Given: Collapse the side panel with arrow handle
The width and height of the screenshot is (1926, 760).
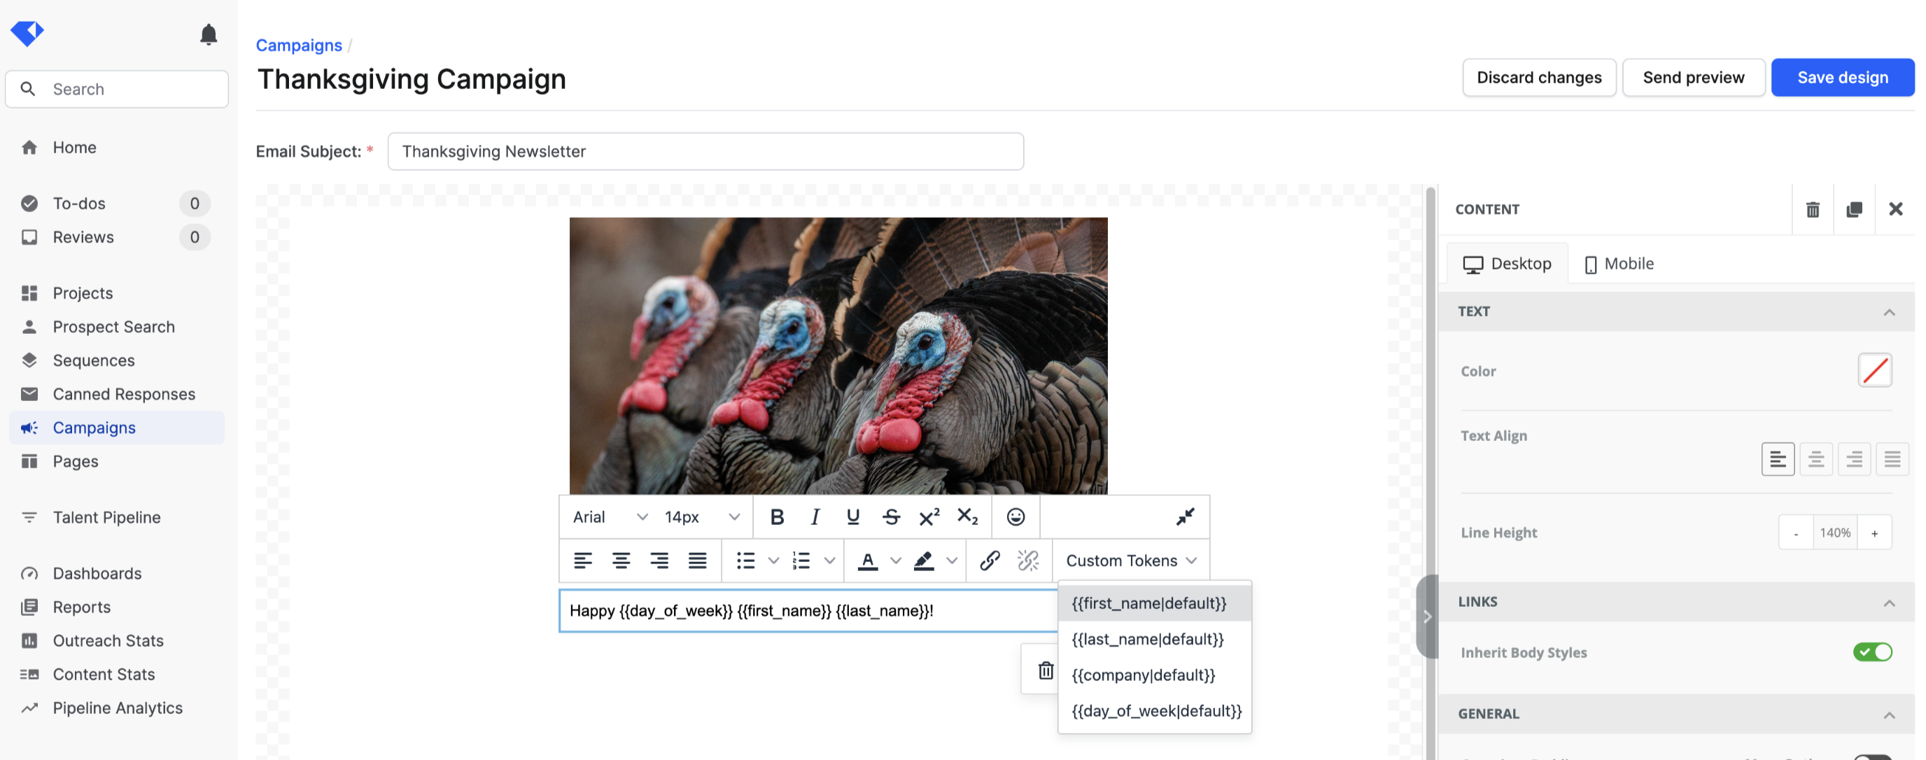Looking at the screenshot, I should pos(1426,617).
